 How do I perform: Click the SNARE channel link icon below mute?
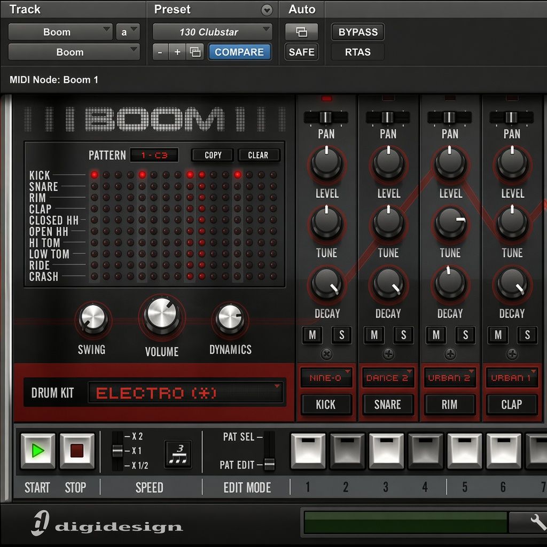pos(388,354)
